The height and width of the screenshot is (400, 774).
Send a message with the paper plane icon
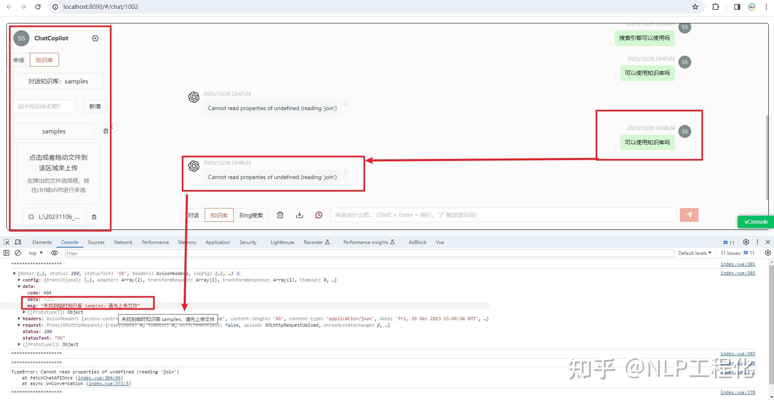[688, 215]
